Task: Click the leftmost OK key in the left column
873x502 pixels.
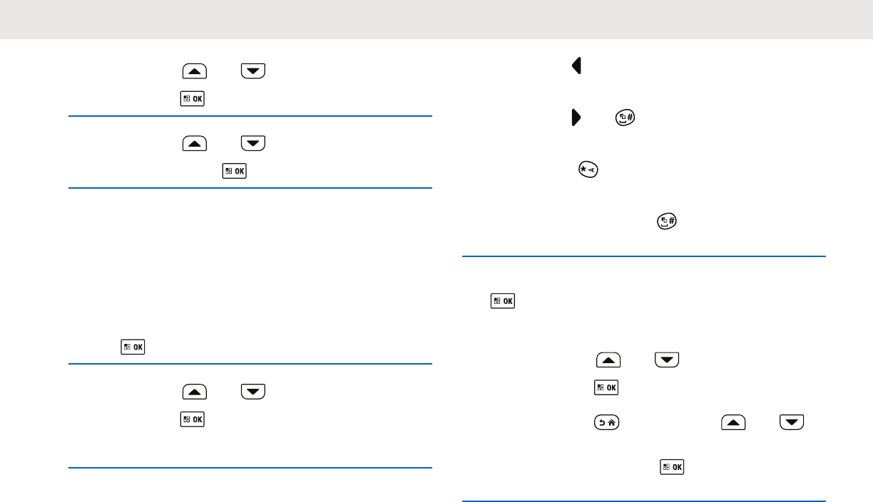Action: click(133, 347)
